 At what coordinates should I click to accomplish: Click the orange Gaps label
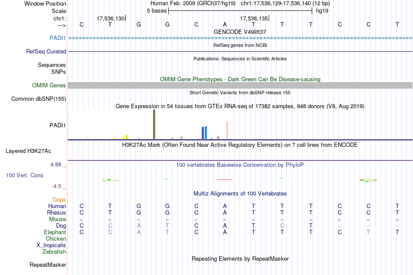59,200
